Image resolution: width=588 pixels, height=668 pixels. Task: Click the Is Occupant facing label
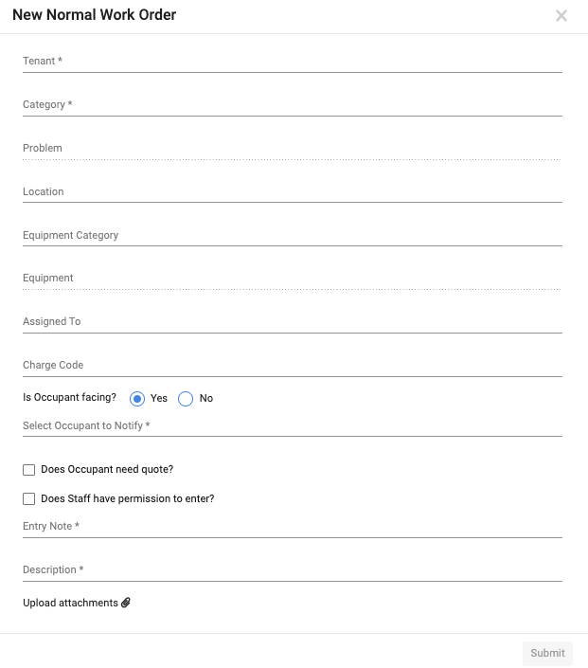(69, 397)
